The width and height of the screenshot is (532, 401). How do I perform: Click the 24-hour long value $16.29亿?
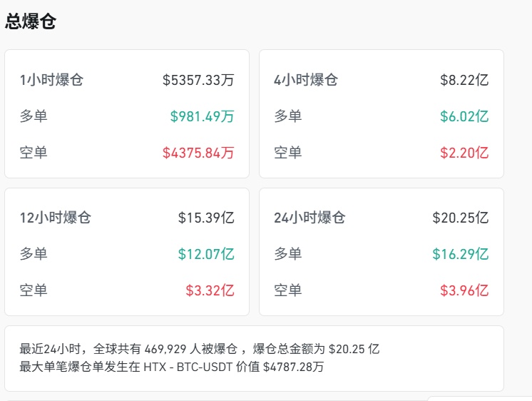(460, 254)
